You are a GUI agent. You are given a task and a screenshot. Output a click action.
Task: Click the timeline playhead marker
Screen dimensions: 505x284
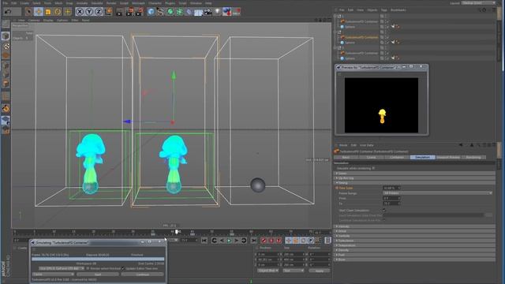[176, 232]
